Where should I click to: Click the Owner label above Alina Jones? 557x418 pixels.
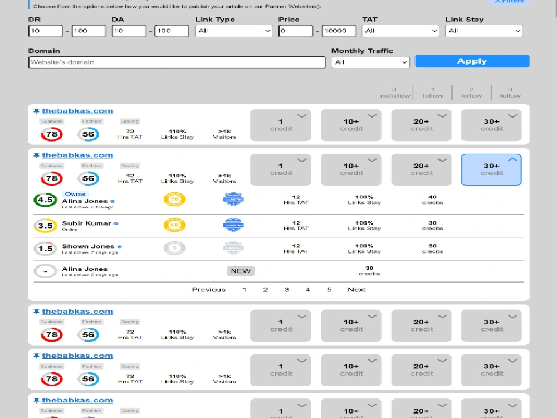click(75, 194)
